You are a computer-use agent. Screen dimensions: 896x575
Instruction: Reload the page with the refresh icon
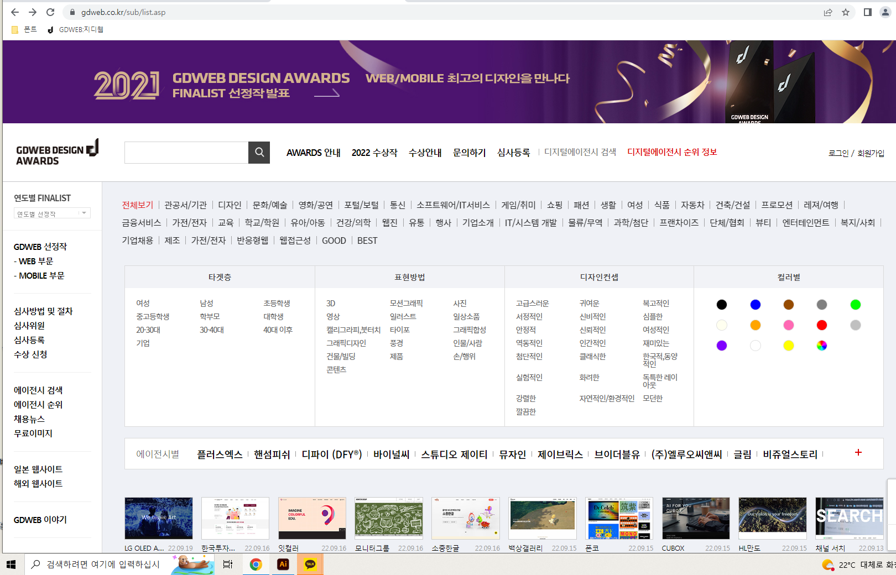[50, 12]
